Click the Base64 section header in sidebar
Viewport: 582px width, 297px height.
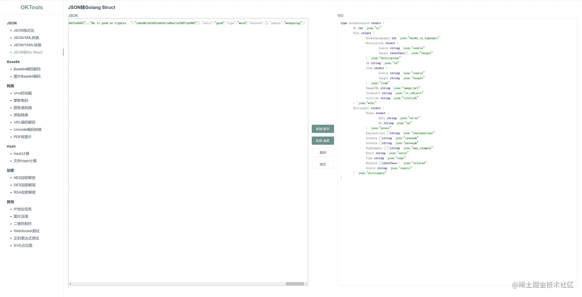pos(13,62)
